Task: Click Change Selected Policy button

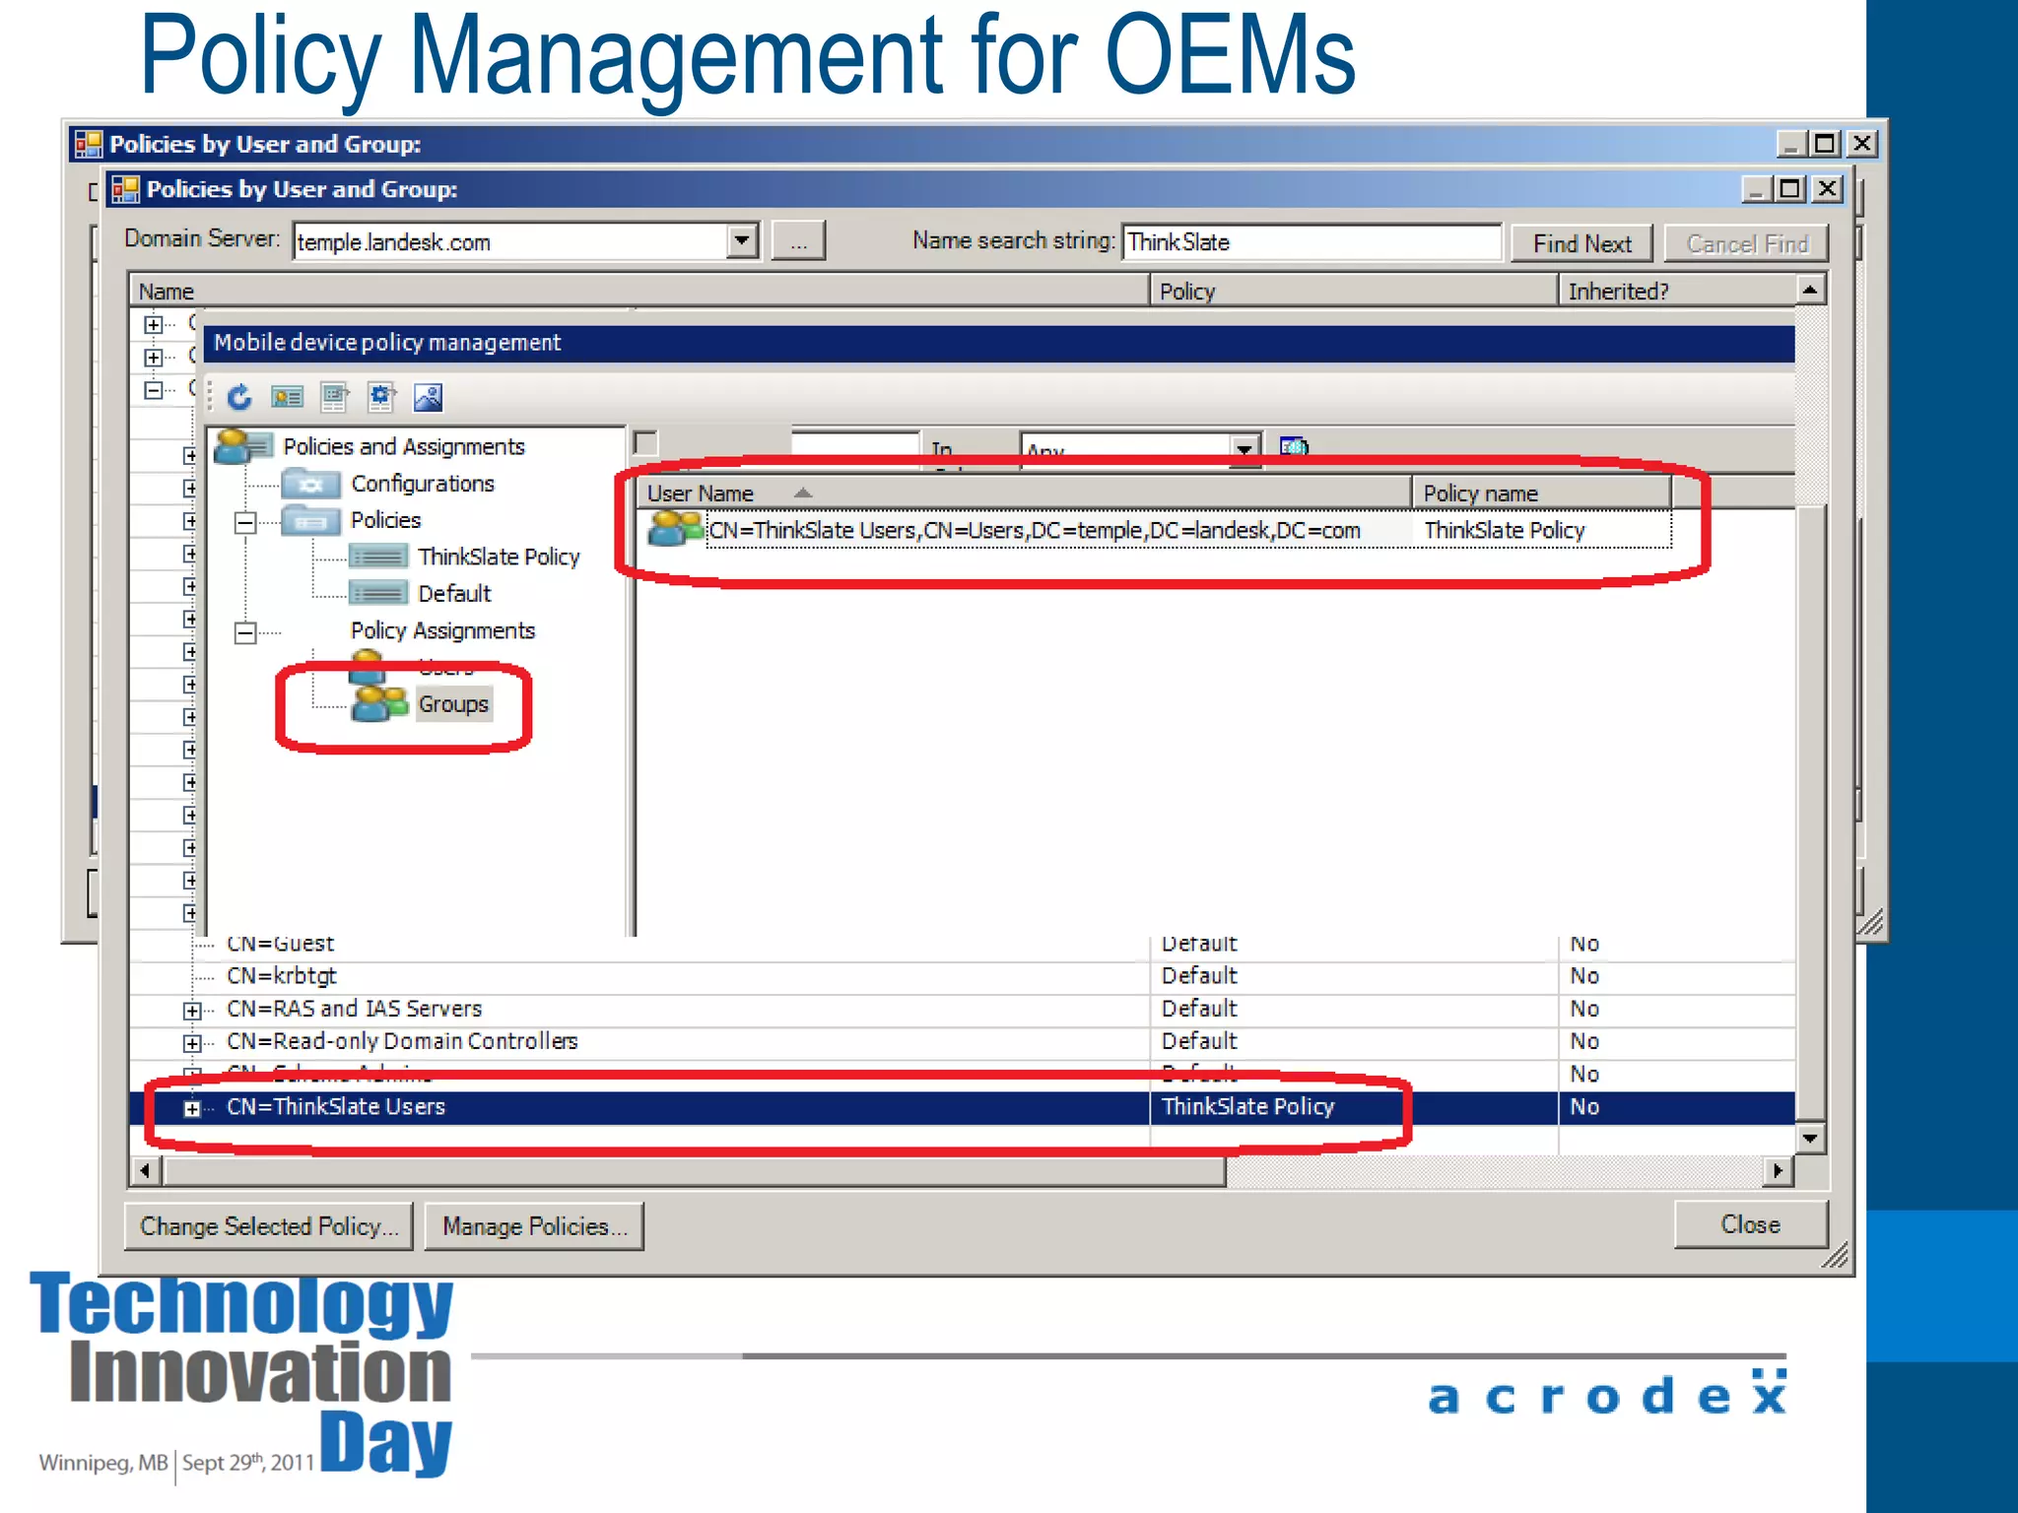Action: coord(268,1226)
